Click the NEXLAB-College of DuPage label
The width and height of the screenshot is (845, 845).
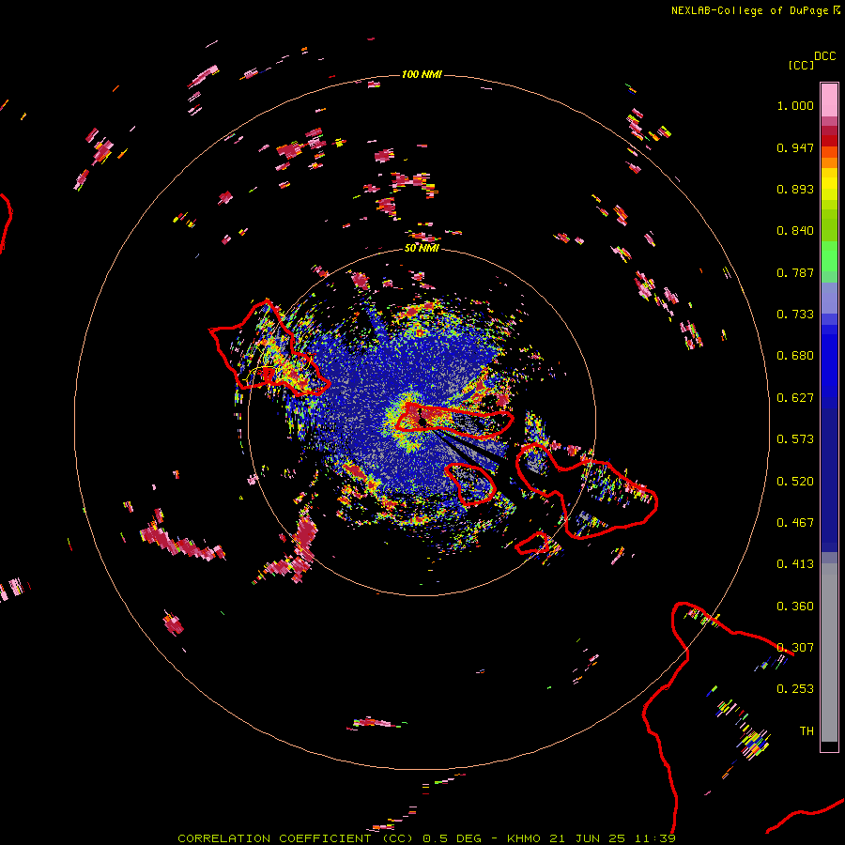[749, 10]
